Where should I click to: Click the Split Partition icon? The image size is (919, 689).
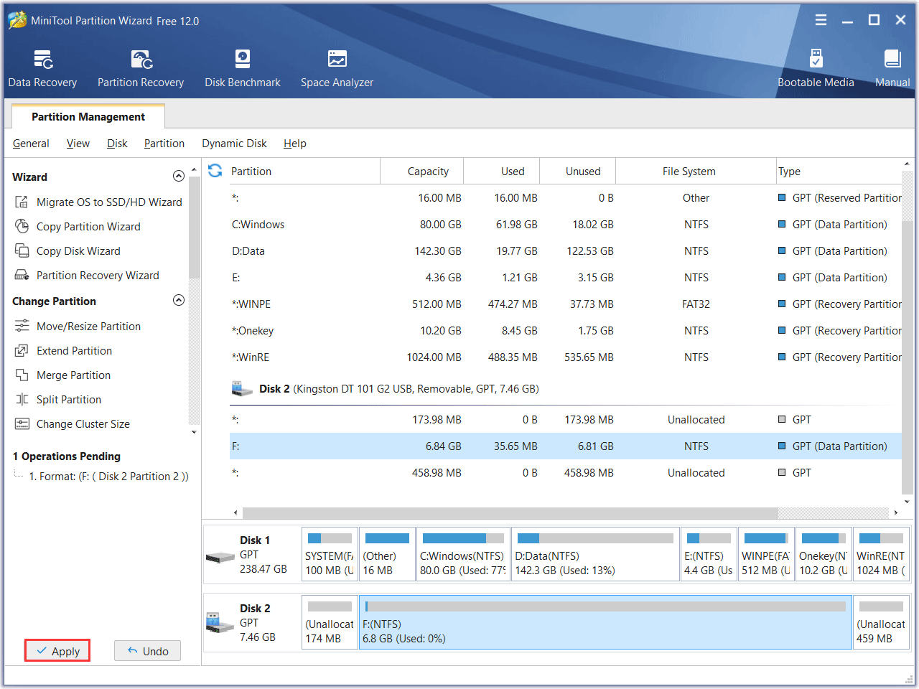22,400
